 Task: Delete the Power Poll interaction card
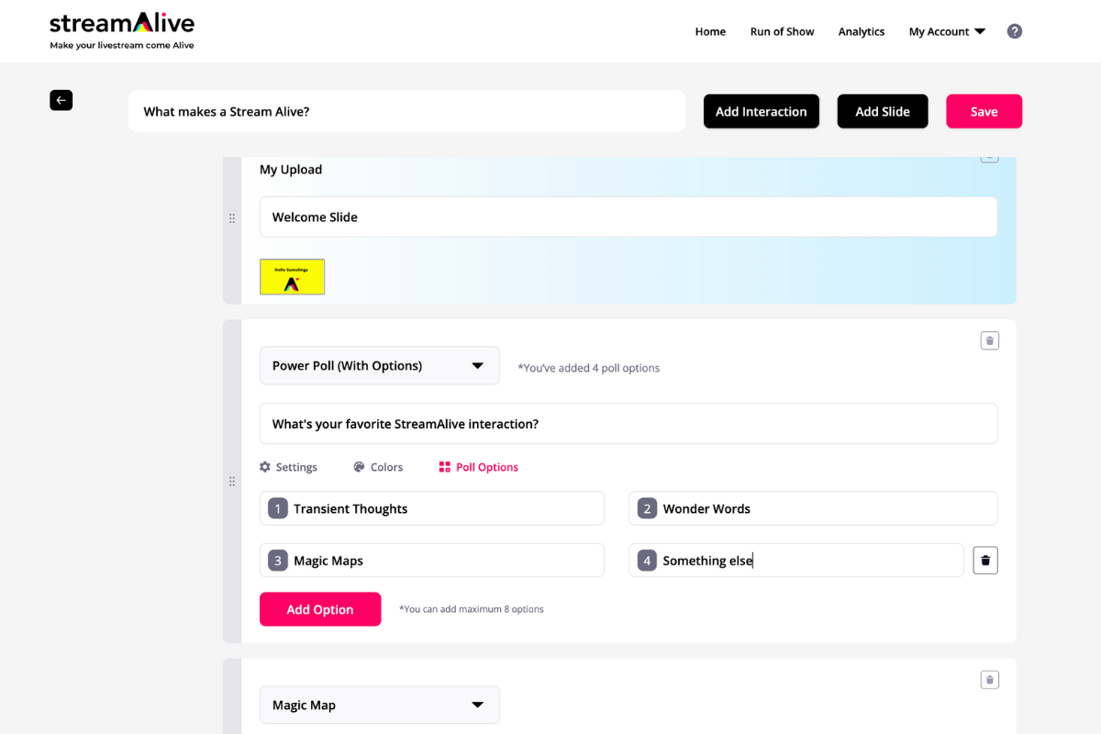coord(989,340)
